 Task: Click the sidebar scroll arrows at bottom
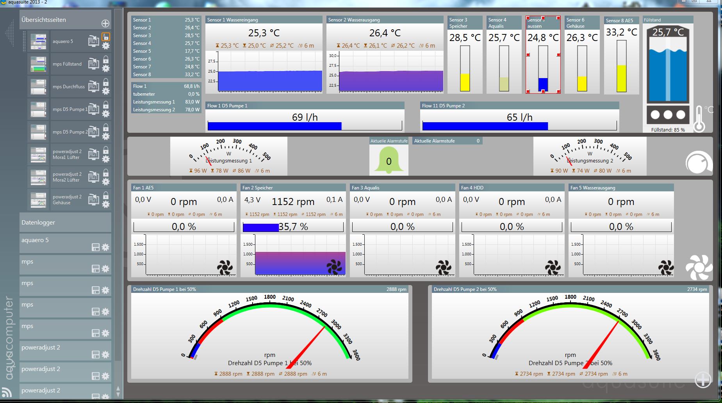click(118, 392)
